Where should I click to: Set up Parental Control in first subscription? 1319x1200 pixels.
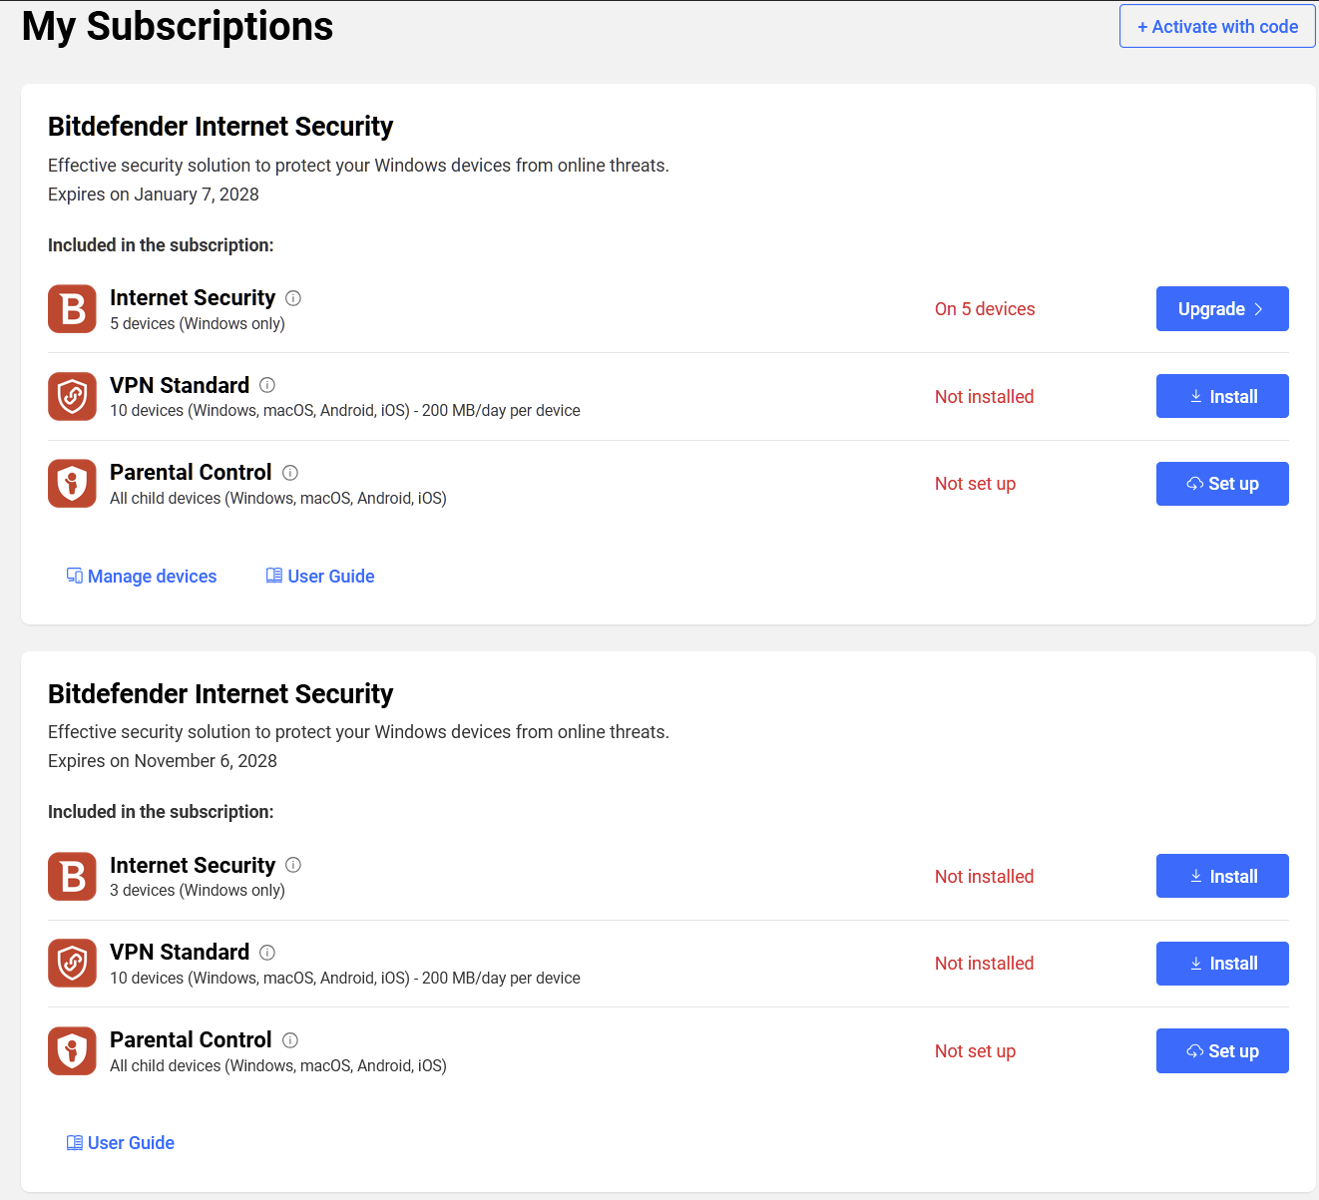(x=1222, y=484)
